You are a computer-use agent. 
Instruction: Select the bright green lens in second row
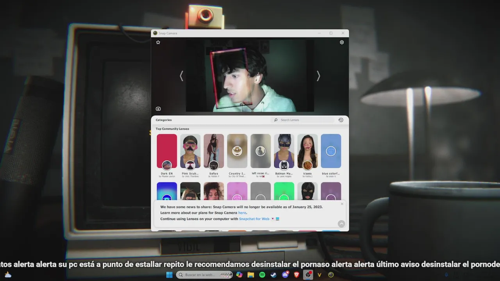click(284, 191)
